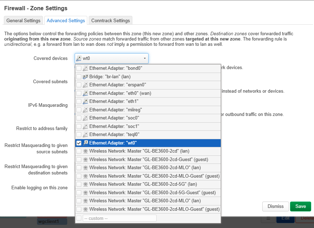
Task: Open the Conntrack Settings tab
Action: pos(111,21)
